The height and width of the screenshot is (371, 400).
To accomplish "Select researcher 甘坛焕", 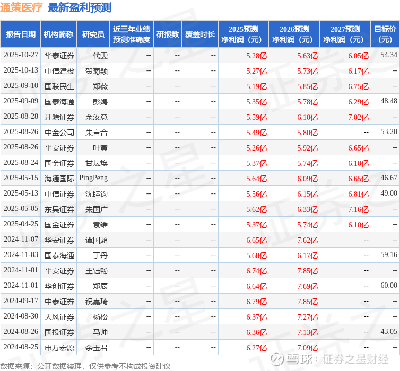I will point(97,163).
